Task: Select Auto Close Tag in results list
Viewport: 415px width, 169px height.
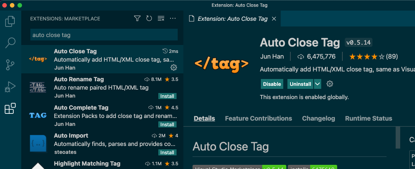Action: pyautogui.click(x=102, y=59)
